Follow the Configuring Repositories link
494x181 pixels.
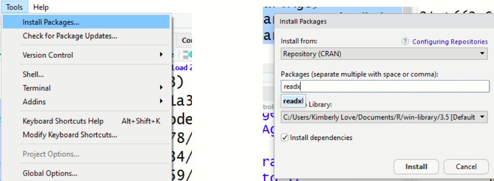click(450, 42)
